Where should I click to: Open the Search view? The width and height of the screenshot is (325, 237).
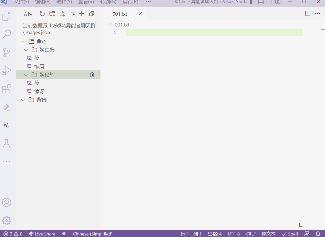coord(7,34)
